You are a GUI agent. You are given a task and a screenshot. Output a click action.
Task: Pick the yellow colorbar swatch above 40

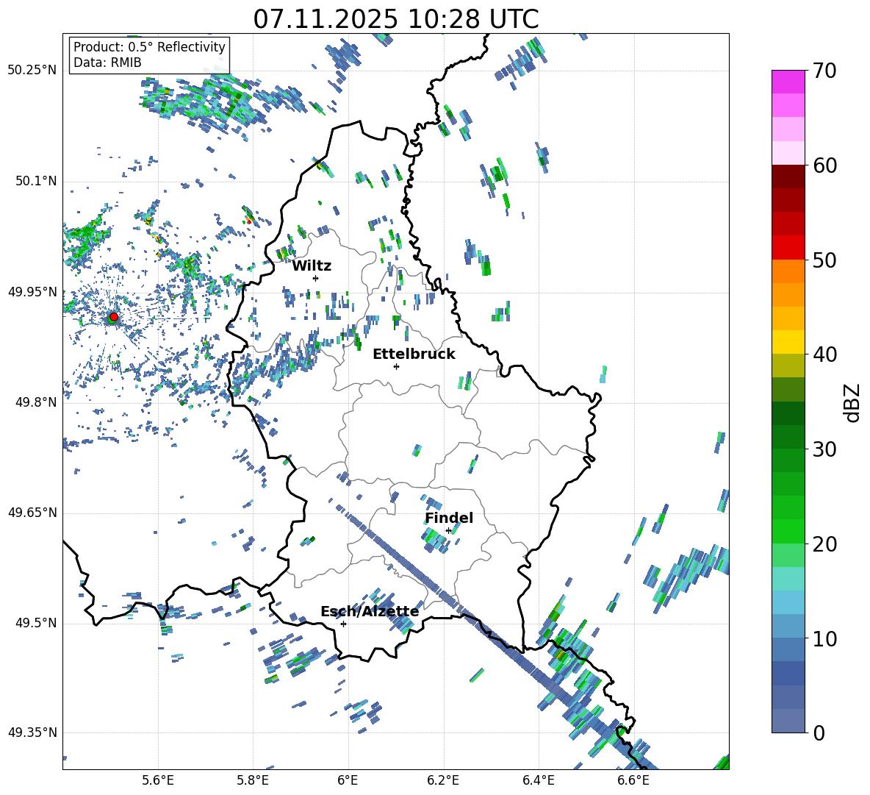click(x=788, y=342)
